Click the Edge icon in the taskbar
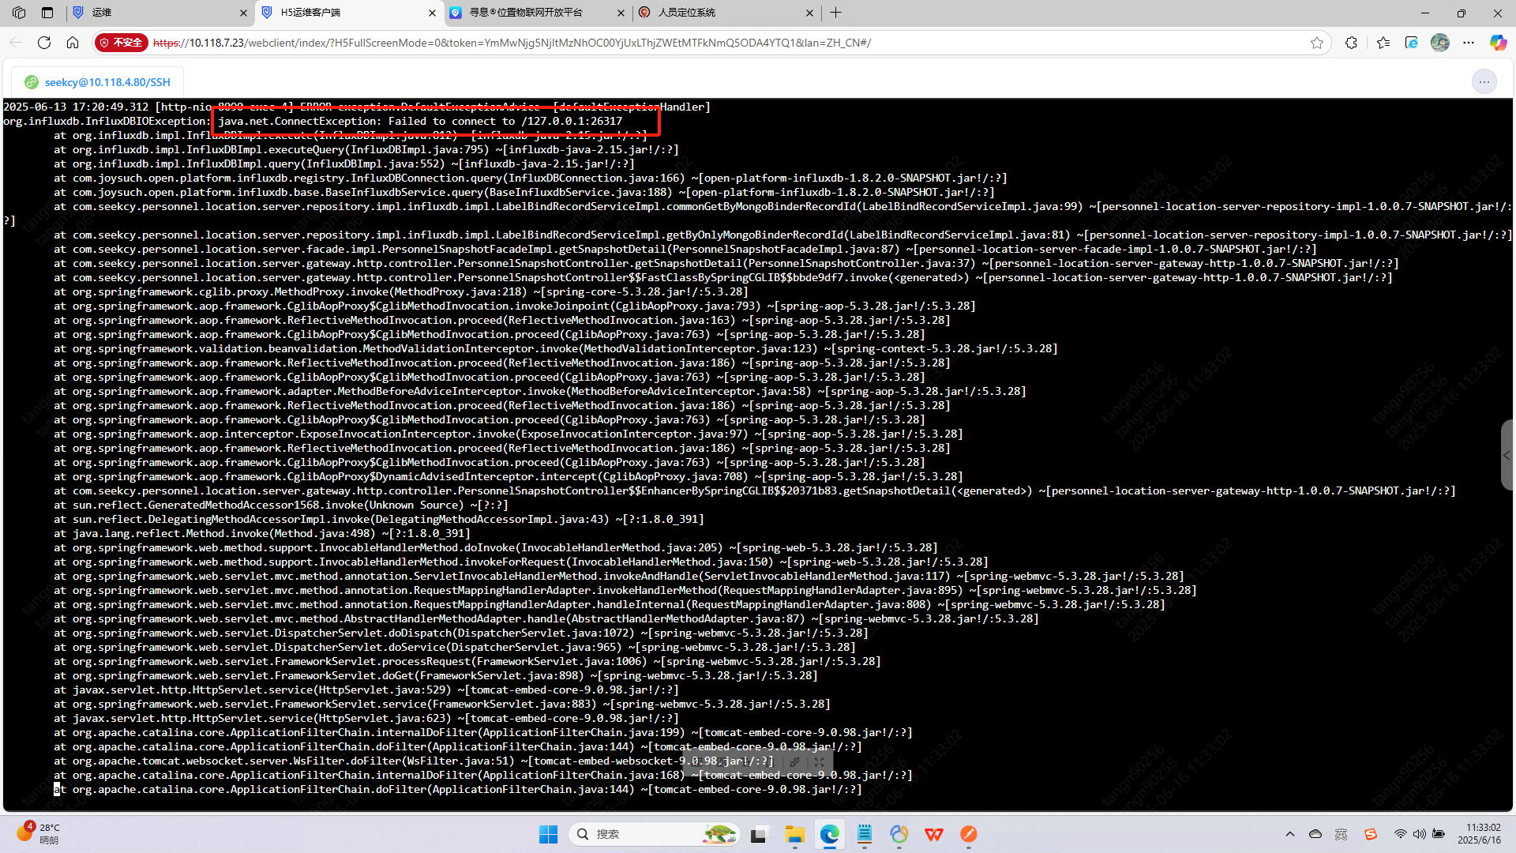The image size is (1516, 853). click(829, 834)
